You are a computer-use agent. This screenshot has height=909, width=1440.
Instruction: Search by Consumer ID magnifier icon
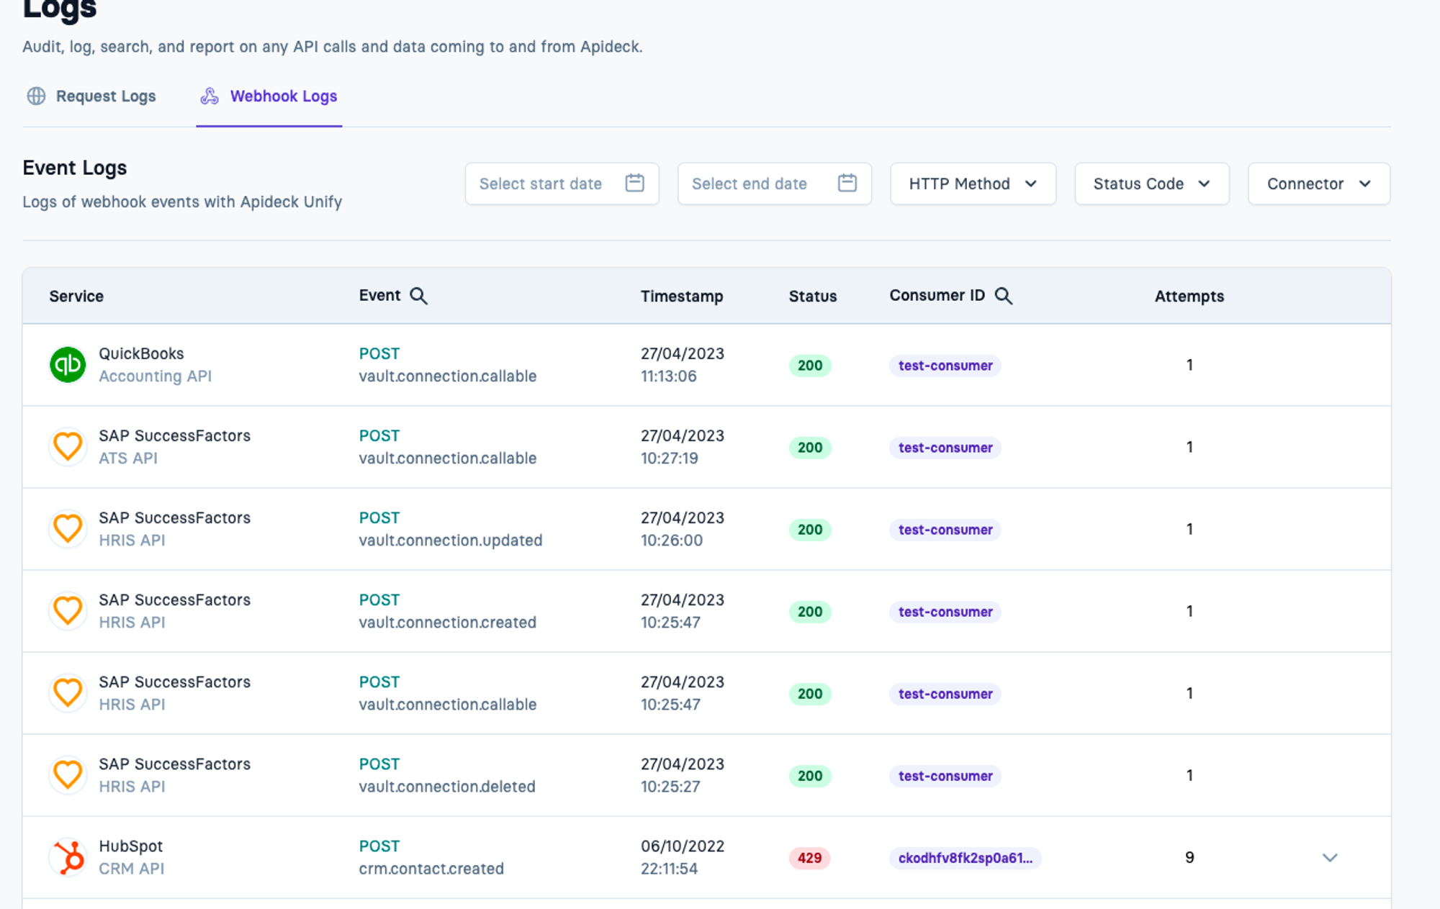click(1004, 296)
